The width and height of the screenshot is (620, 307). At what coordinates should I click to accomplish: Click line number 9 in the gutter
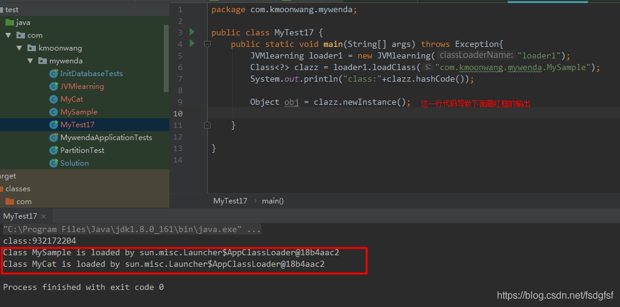(x=180, y=102)
